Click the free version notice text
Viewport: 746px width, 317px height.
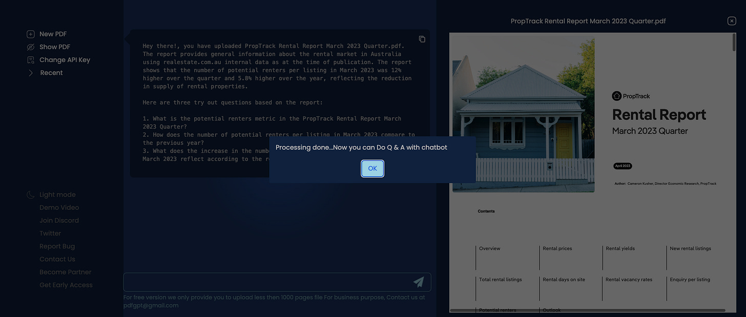point(274,301)
